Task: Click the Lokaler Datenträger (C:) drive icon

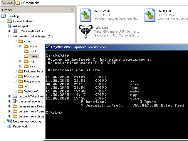Action: (15, 36)
